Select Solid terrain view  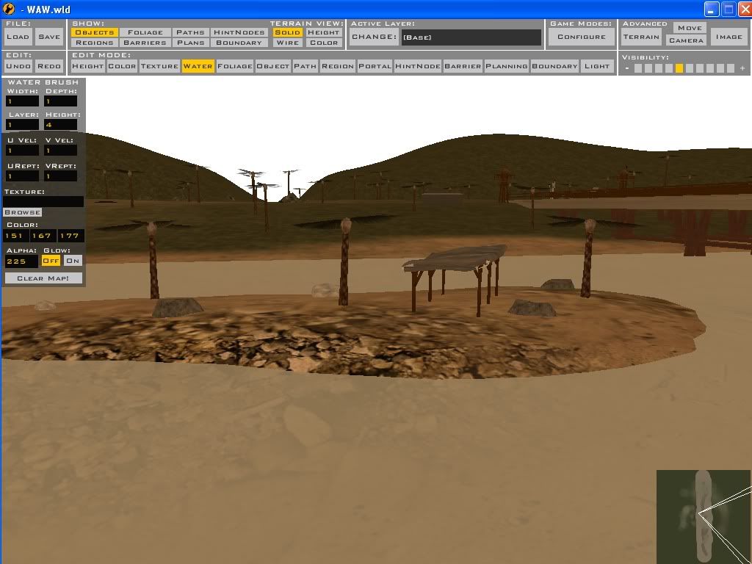[287, 32]
